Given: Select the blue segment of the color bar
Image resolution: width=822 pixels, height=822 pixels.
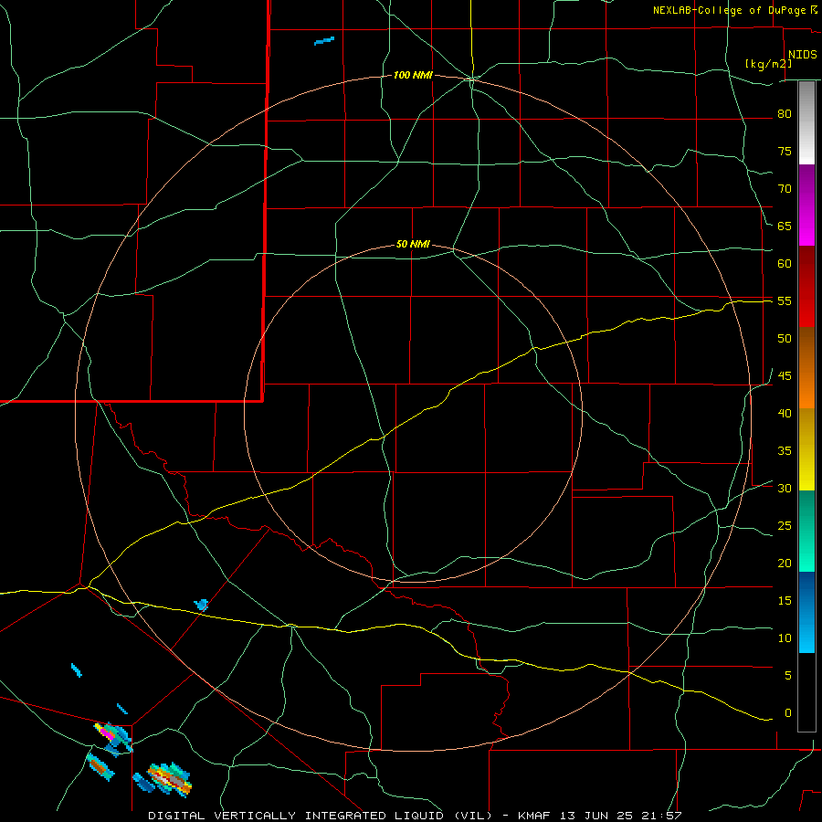Looking at the screenshot, I should [x=806, y=612].
